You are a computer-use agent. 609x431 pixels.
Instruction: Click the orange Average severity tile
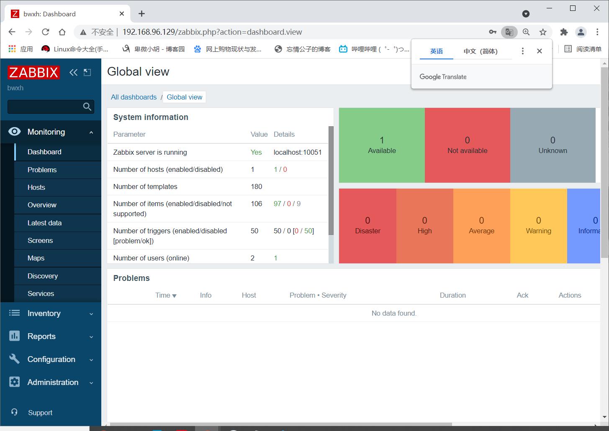point(481,226)
